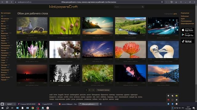Open the notification center icon
Viewport: 197px width, 110px height.
tap(194, 108)
